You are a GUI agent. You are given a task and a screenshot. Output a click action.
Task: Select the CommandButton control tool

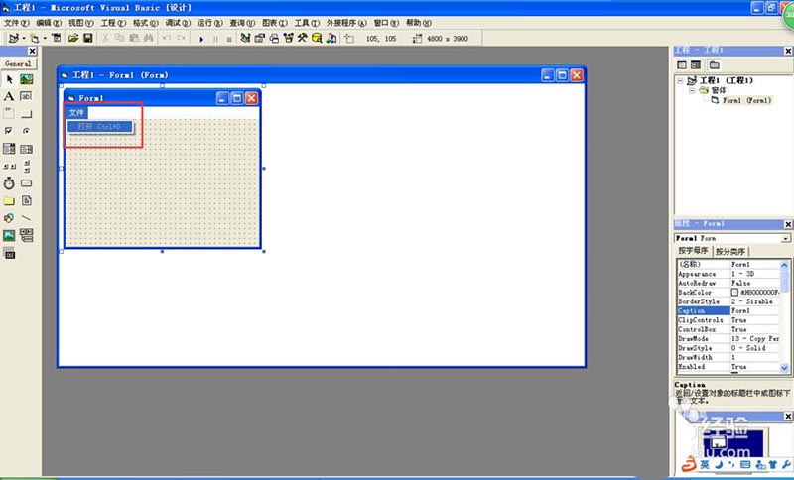point(27,114)
